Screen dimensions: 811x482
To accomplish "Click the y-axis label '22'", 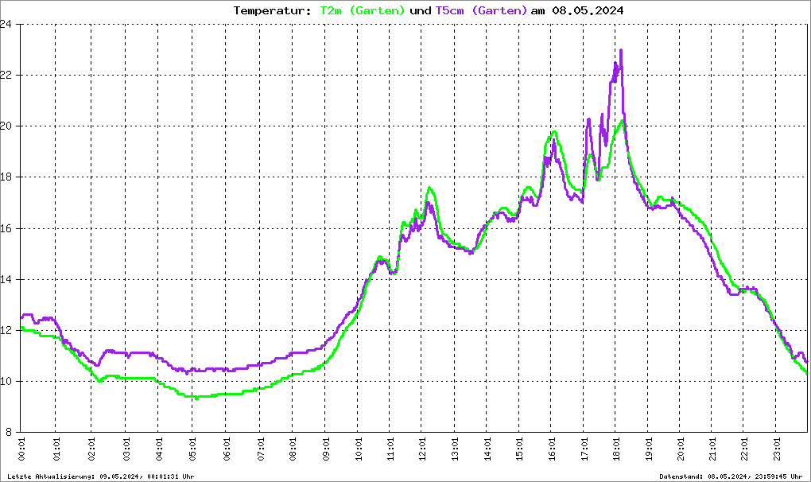I will pos(6,75).
